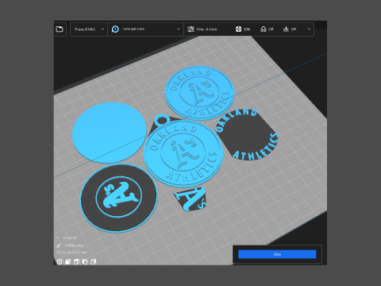381x286 pixels.
Task: Open the material and nozzle configuration dropdown
Action: pyautogui.click(x=145, y=29)
